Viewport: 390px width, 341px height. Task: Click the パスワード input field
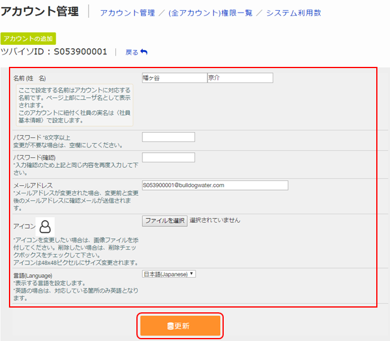[169, 137]
